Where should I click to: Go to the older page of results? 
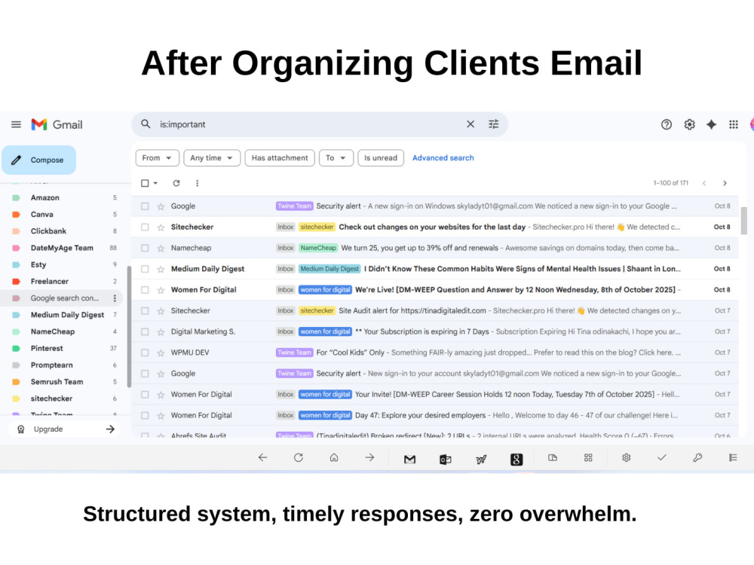point(725,183)
